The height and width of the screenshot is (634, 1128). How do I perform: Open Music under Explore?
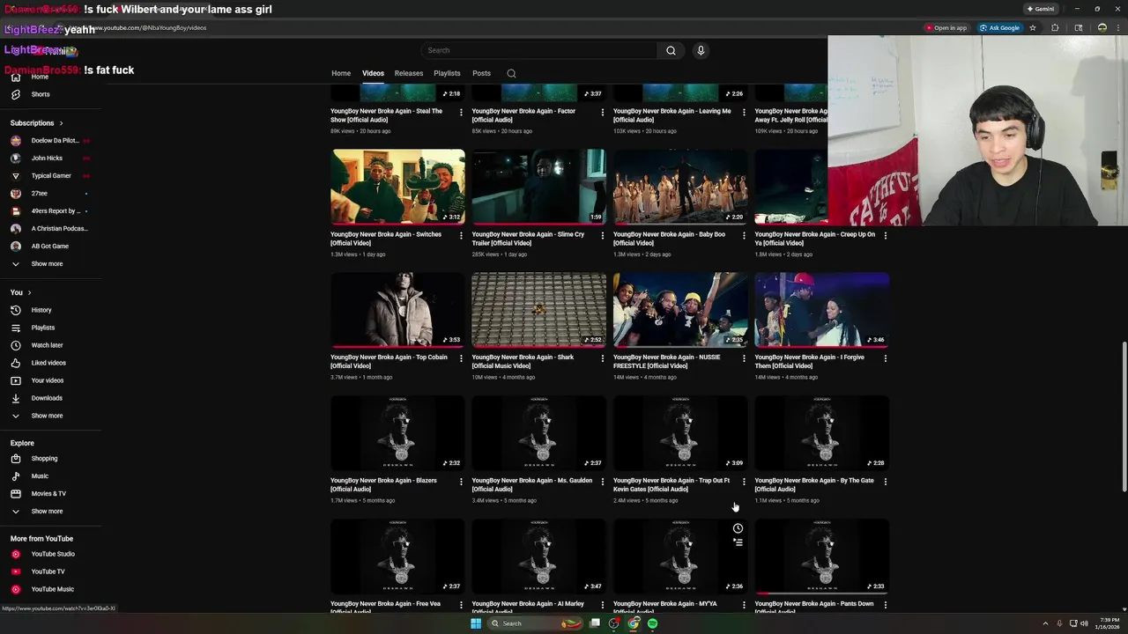click(40, 475)
